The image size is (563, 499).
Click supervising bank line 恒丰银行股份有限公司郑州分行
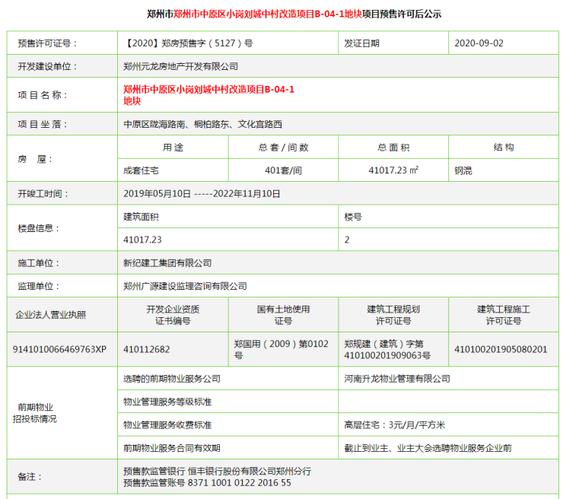tap(250, 471)
